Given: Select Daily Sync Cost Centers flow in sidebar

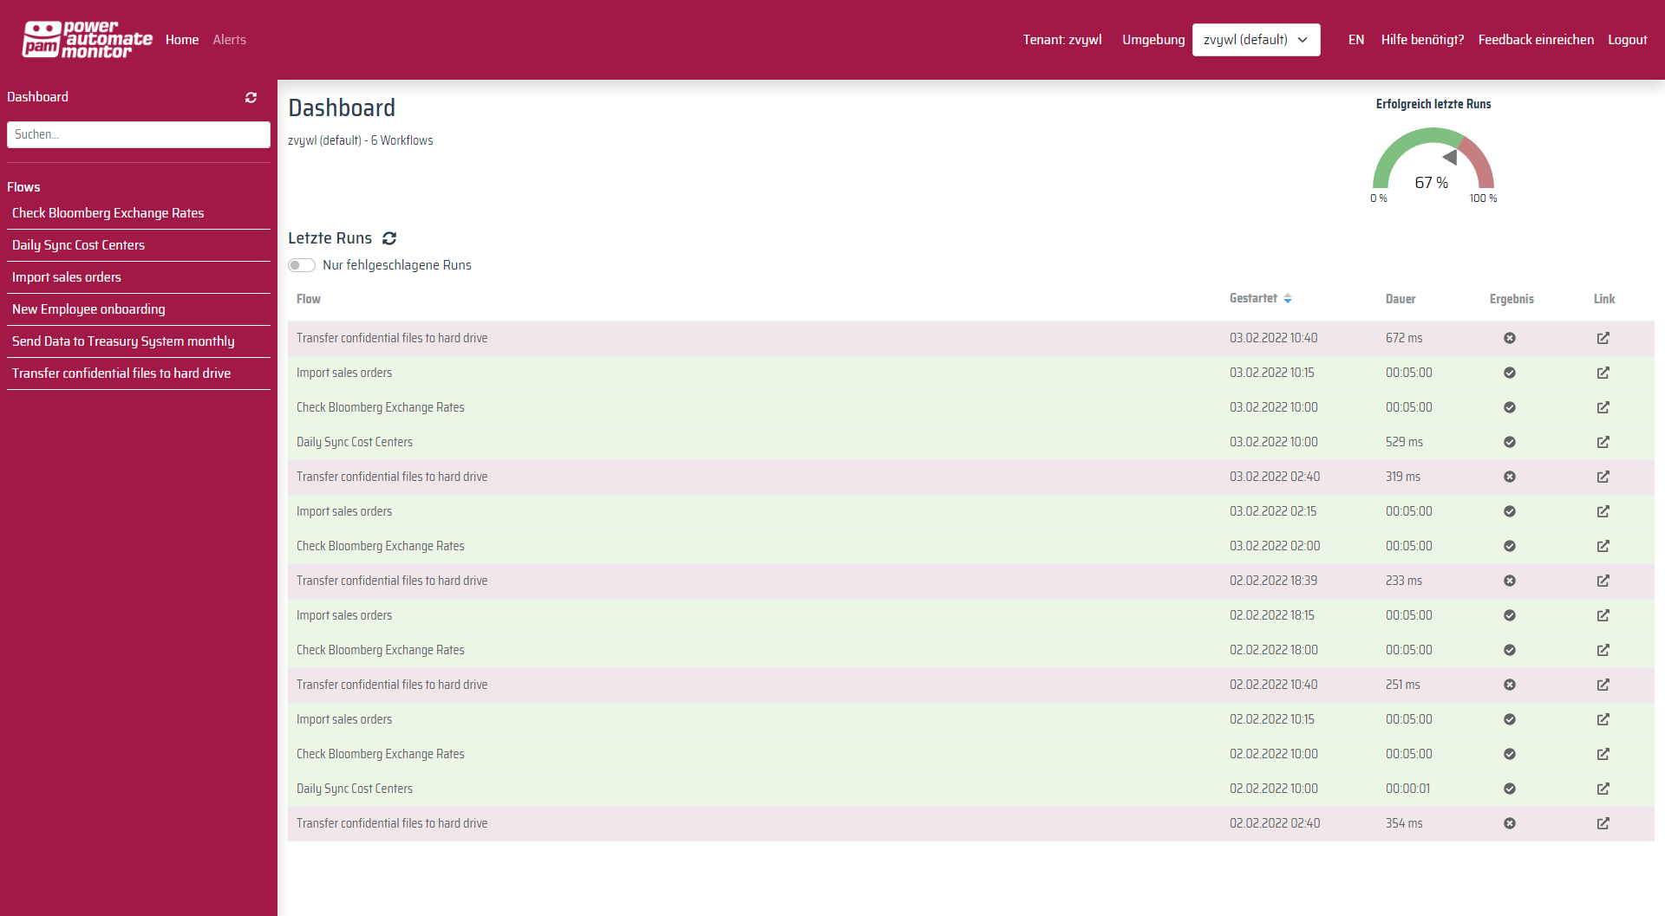Looking at the screenshot, I should [x=78, y=244].
